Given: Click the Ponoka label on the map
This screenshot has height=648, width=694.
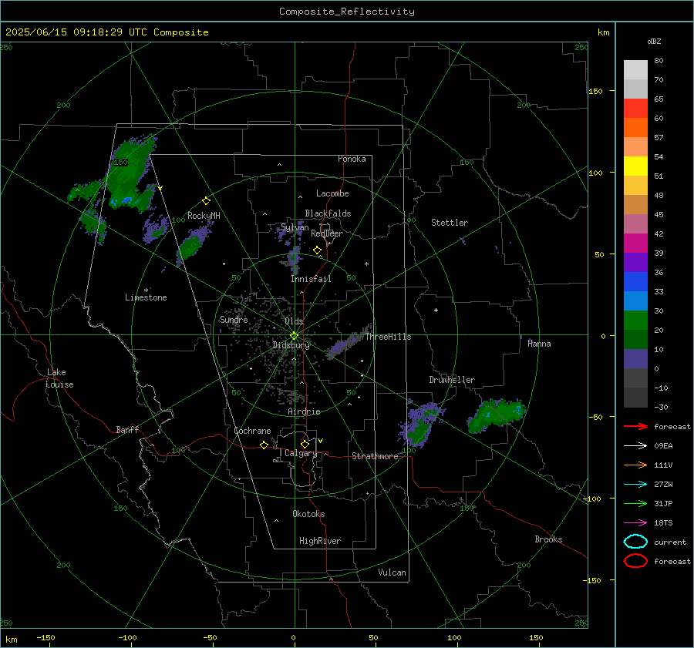Looking at the screenshot, I should pyautogui.click(x=352, y=159).
